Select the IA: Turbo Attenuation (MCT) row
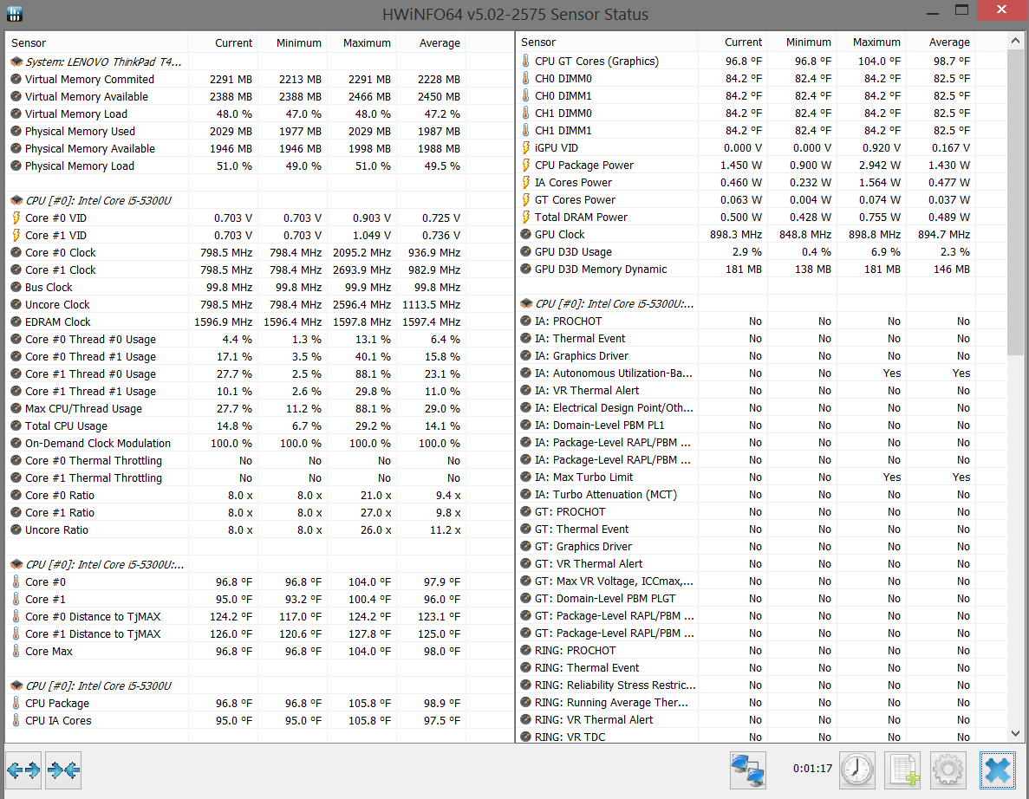The height and width of the screenshot is (799, 1029). 745,494
